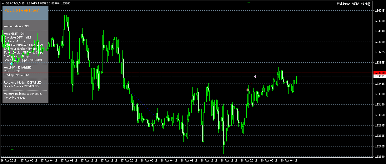This screenshot has height=164, width=386.
Task: Click the 'Stealth Mode - DISABLED' line
Action: 21,86
